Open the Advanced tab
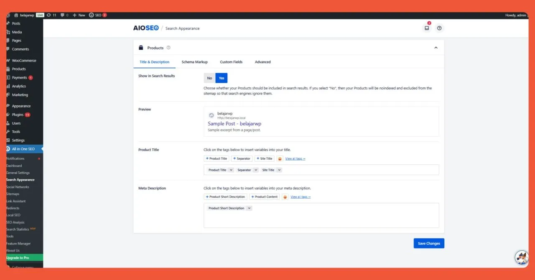 pyautogui.click(x=262, y=61)
